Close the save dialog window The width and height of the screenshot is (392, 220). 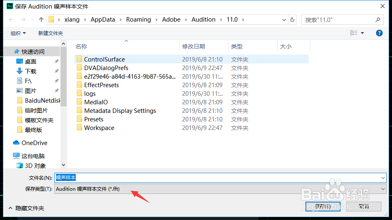pyautogui.click(x=383, y=6)
